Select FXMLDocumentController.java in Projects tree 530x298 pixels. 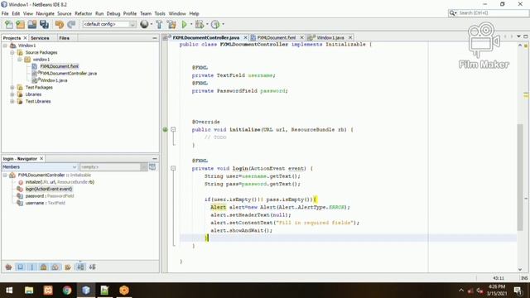[69, 74]
